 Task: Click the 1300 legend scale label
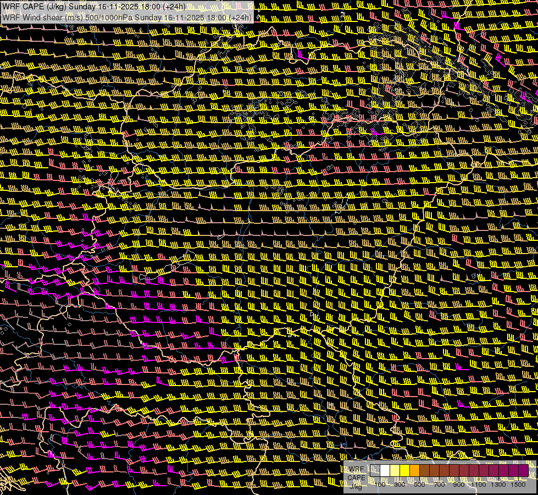498,485
